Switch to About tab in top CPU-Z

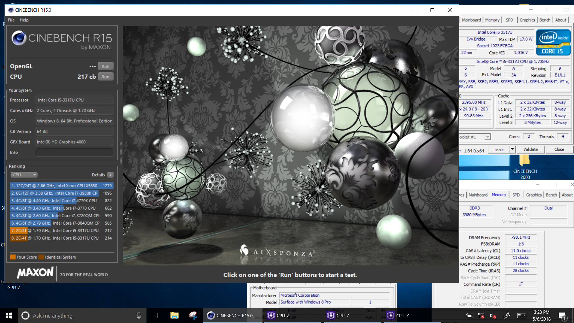point(561,20)
